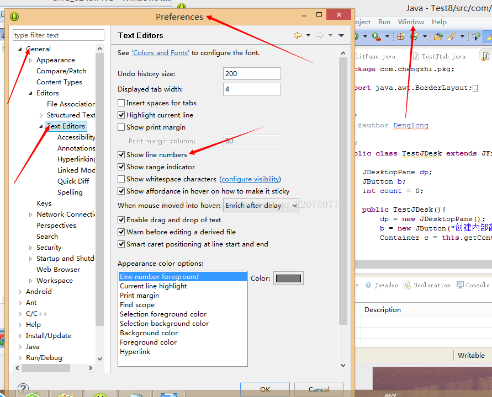Screen dimensions: 492x397
Task: Enable Insert spaces for tabs
Action: tap(121, 103)
